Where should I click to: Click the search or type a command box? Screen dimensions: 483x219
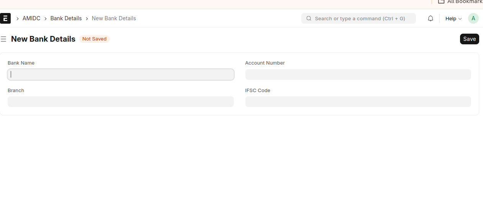(x=360, y=18)
